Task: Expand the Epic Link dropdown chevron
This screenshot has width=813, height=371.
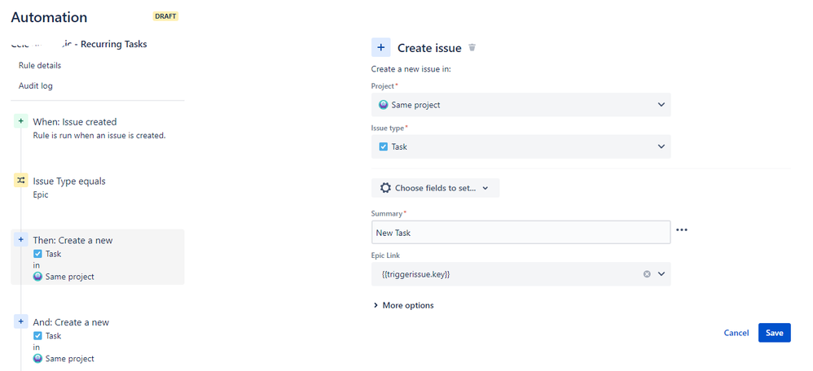Action: pyautogui.click(x=661, y=274)
